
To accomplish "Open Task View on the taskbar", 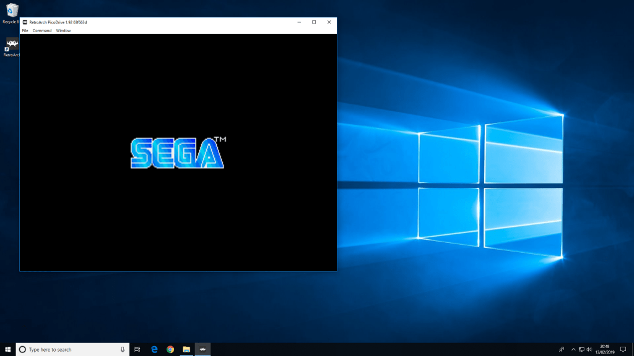I will pos(137,350).
